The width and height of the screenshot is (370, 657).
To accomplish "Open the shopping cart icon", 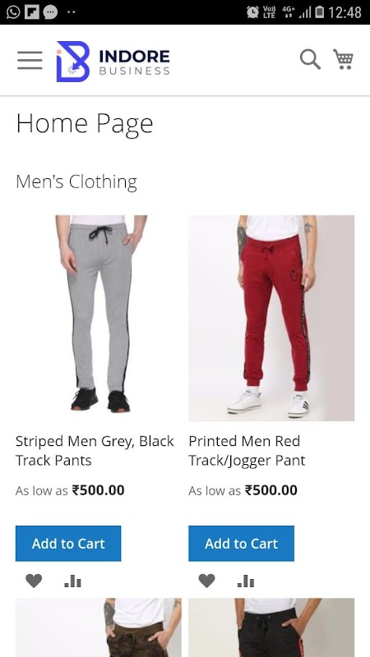I will [344, 59].
